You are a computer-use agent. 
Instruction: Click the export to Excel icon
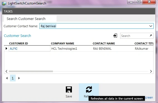[115, 36]
